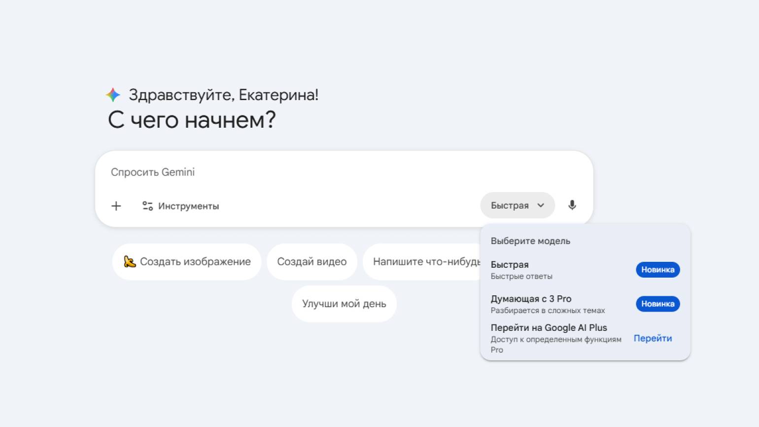Click the Выберите модель menu header
Screen dimensions: 759x427
pyautogui.click(x=530, y=241)
